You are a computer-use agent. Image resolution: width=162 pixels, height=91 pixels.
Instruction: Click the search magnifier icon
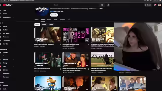102,5
